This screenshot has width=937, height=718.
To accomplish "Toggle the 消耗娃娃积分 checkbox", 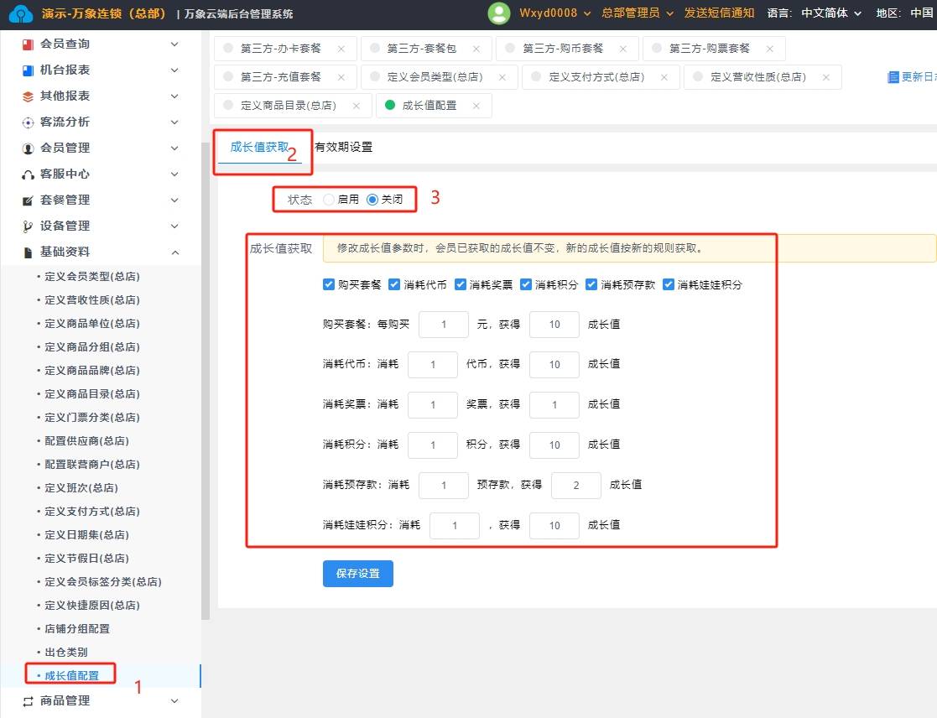I will point(669,284).
